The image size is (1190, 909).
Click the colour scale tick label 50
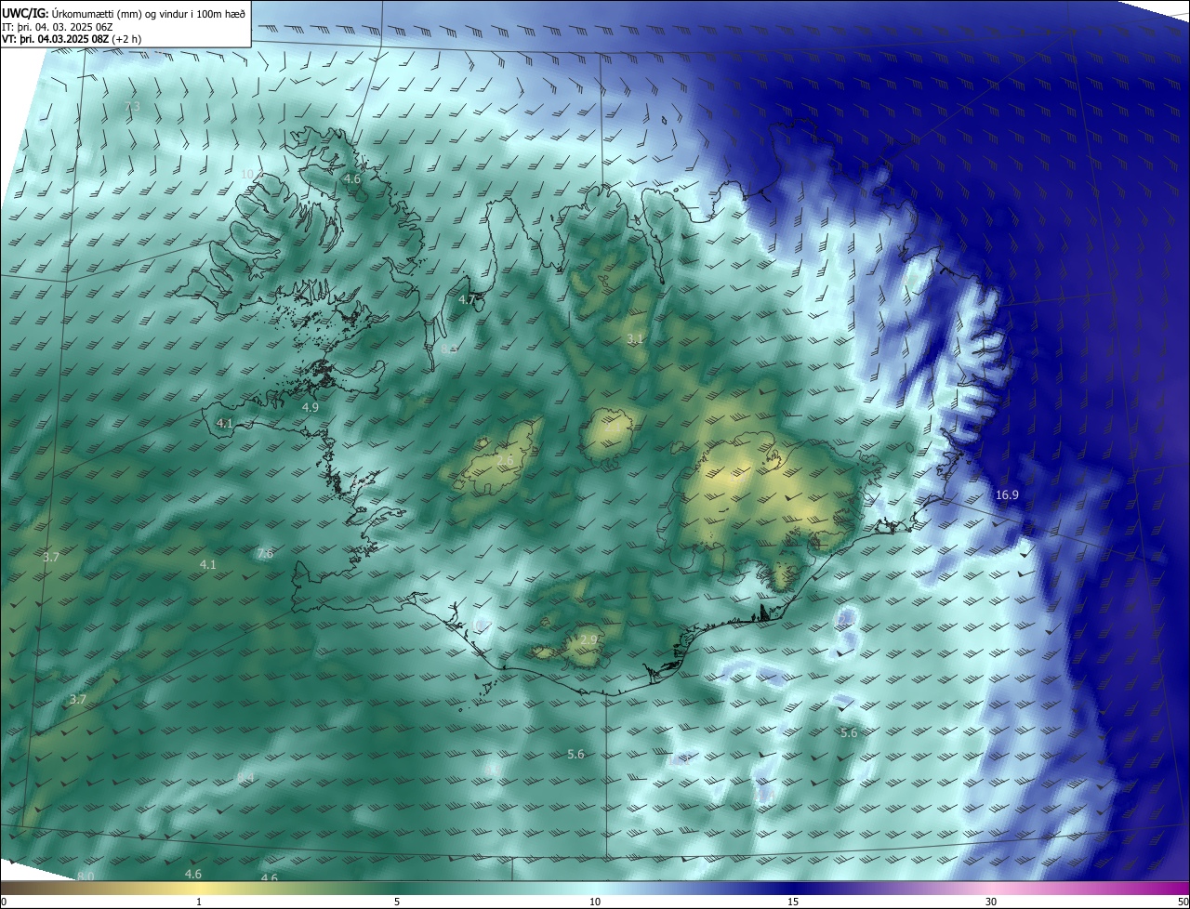(1183, 902)
